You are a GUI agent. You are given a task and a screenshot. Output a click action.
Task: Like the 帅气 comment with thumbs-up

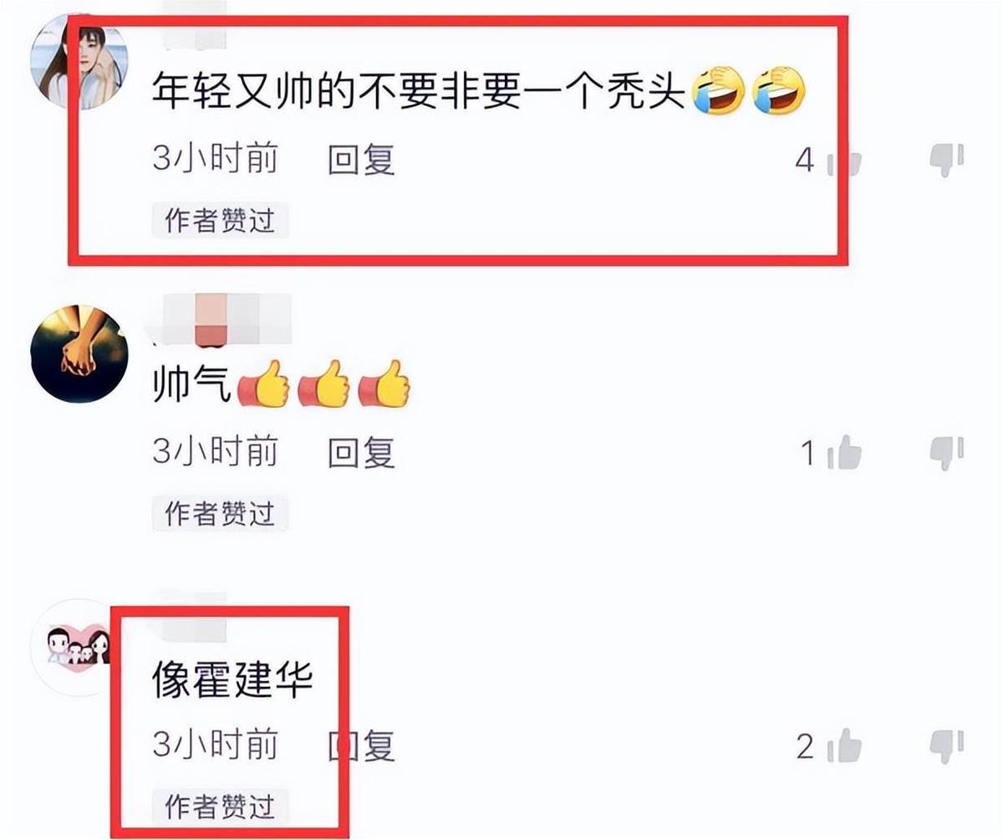844,453
